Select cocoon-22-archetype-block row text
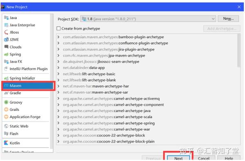The image size is (245, 161). tap(104, 135)
